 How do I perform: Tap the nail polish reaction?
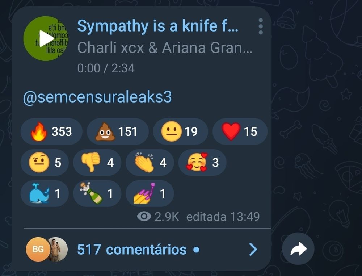click(150, 193)
